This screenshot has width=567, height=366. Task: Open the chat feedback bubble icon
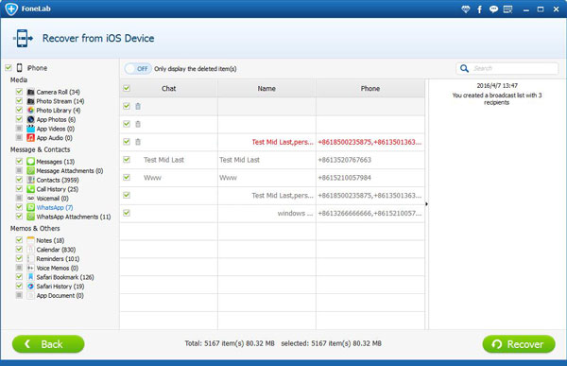click(493, 9)
